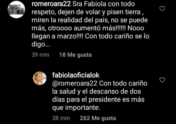176x124 pixels.
Task: Tap 'otroooo aumentó más!!!!!!' in the comment
Action: [x=87, y=28]
